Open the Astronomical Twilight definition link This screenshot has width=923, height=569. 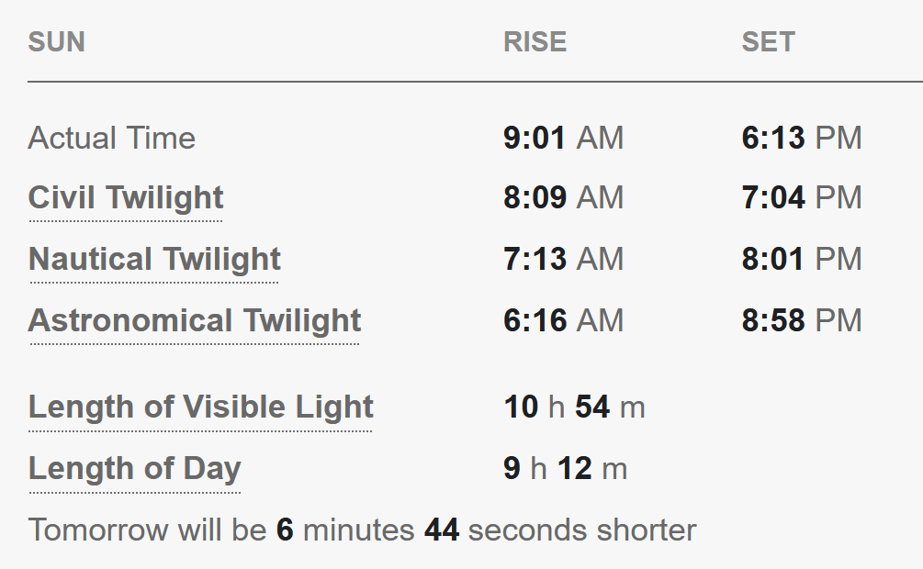(195, 320)
